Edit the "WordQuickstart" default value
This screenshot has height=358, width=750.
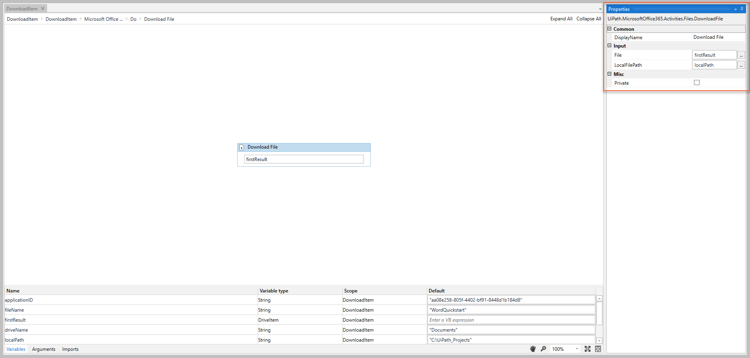coord(511,310)
